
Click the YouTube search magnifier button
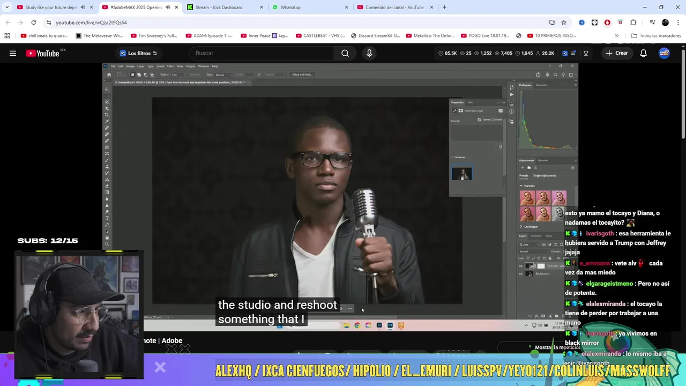[345, 53]
